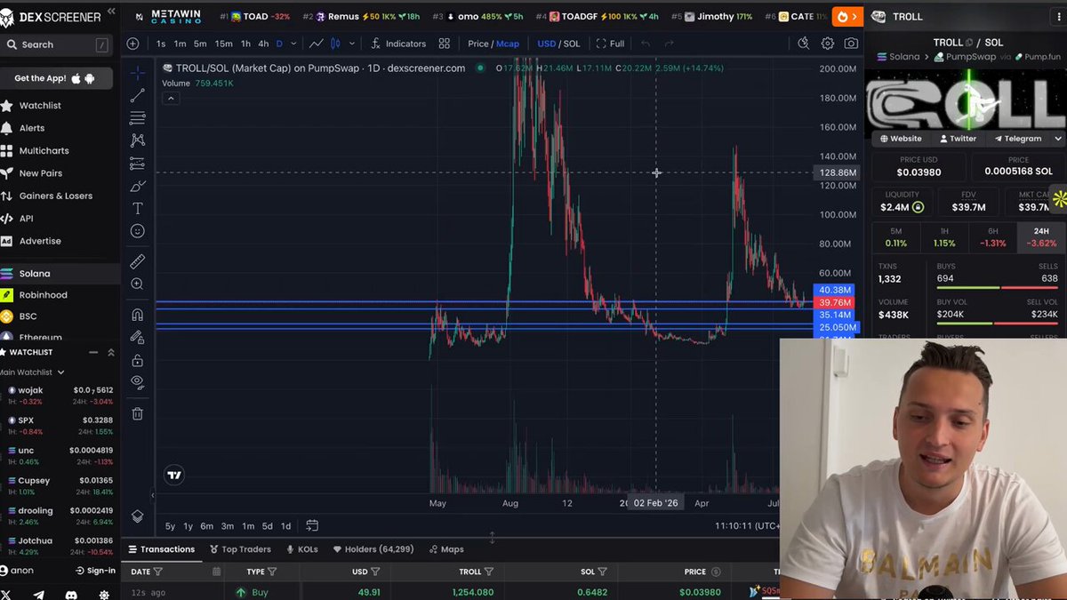Switch to the Top Traders tab
The image size is (1067, 600).
pos(240,549)
